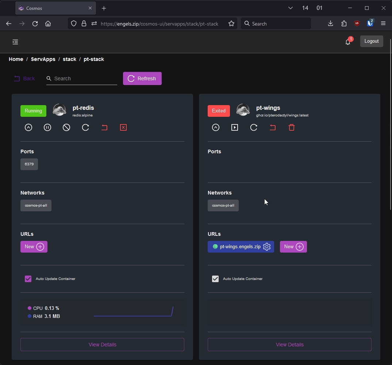This screenshot has width=392, height=365.
Task: Pause the pt-redis container
Action: pyautogui.click(x=47, y=127)
